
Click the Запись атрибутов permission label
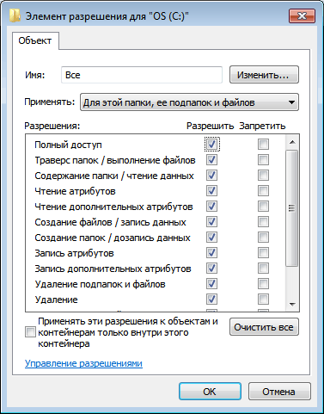click(x=75, y=253)
